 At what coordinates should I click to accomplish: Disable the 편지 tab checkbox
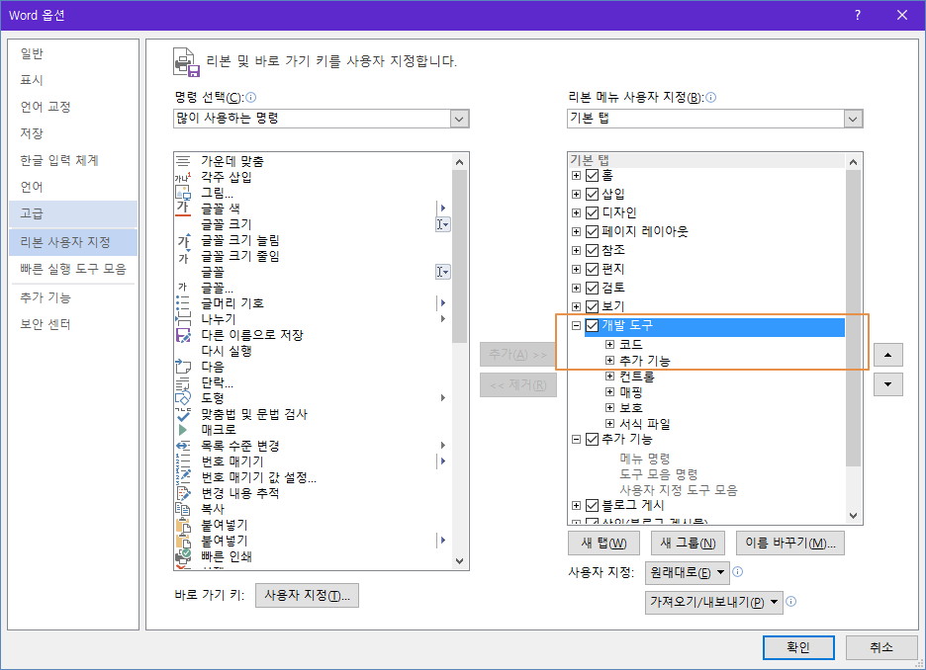tap(592, 270)
